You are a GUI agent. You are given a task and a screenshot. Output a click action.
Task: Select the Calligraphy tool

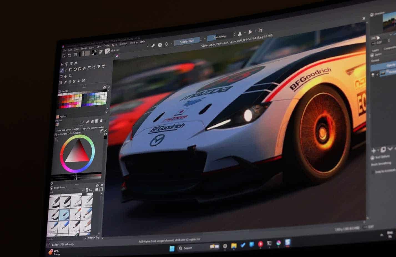(76, 63)
